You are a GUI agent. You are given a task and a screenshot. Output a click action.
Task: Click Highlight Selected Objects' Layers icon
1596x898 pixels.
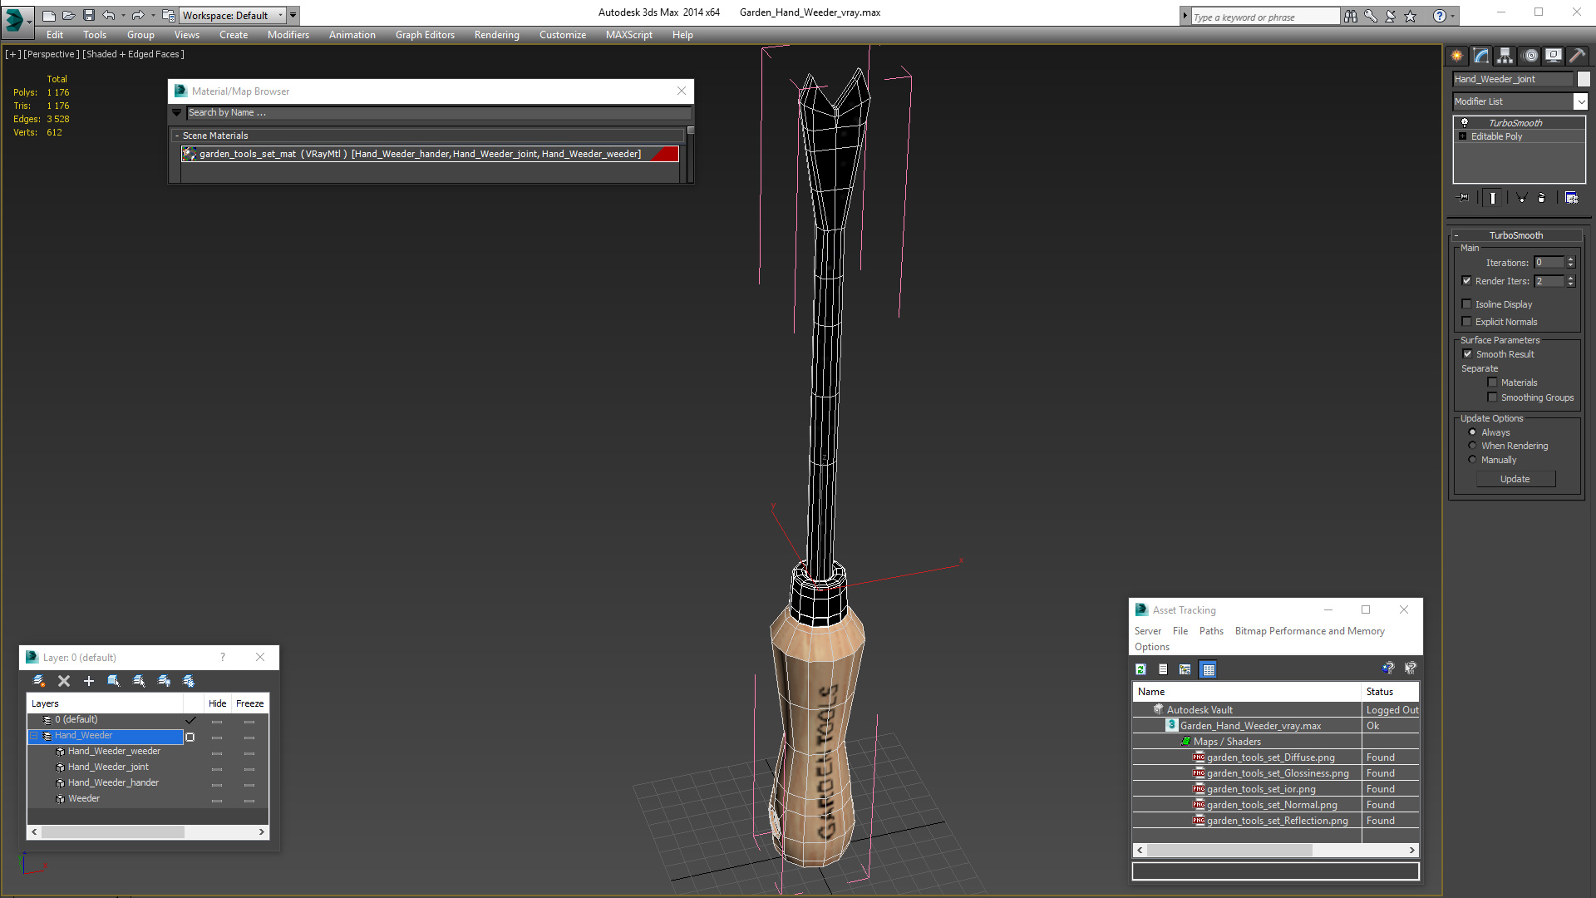[x=139, y=681]
